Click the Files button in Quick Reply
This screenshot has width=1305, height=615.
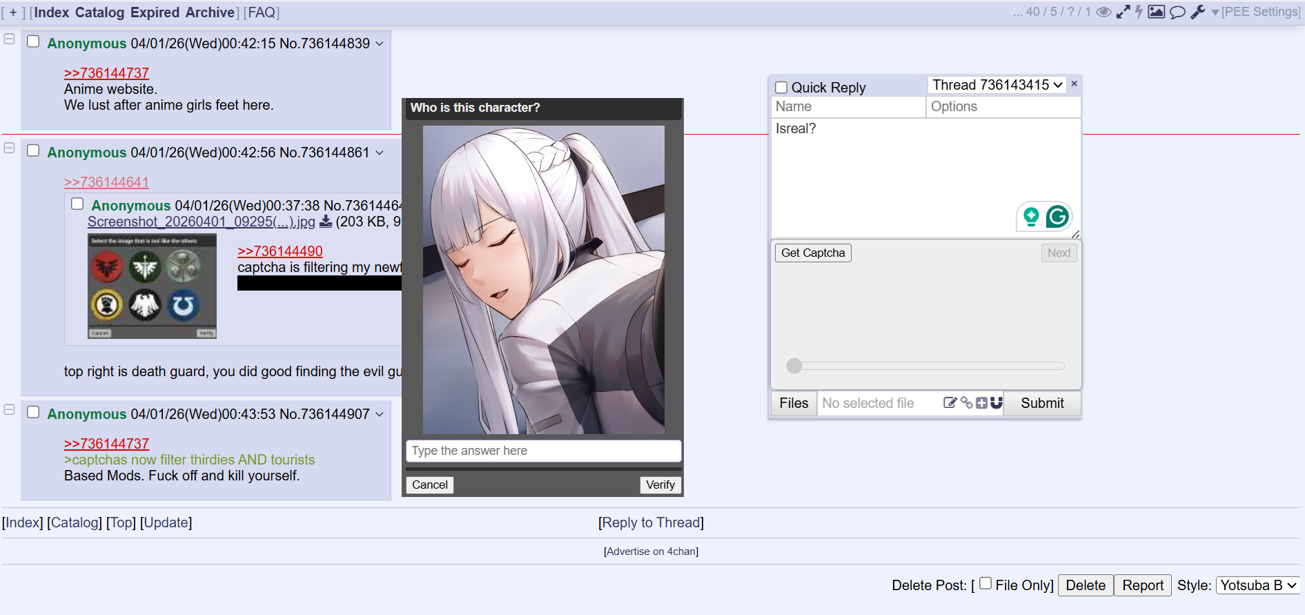click(794, 403)
